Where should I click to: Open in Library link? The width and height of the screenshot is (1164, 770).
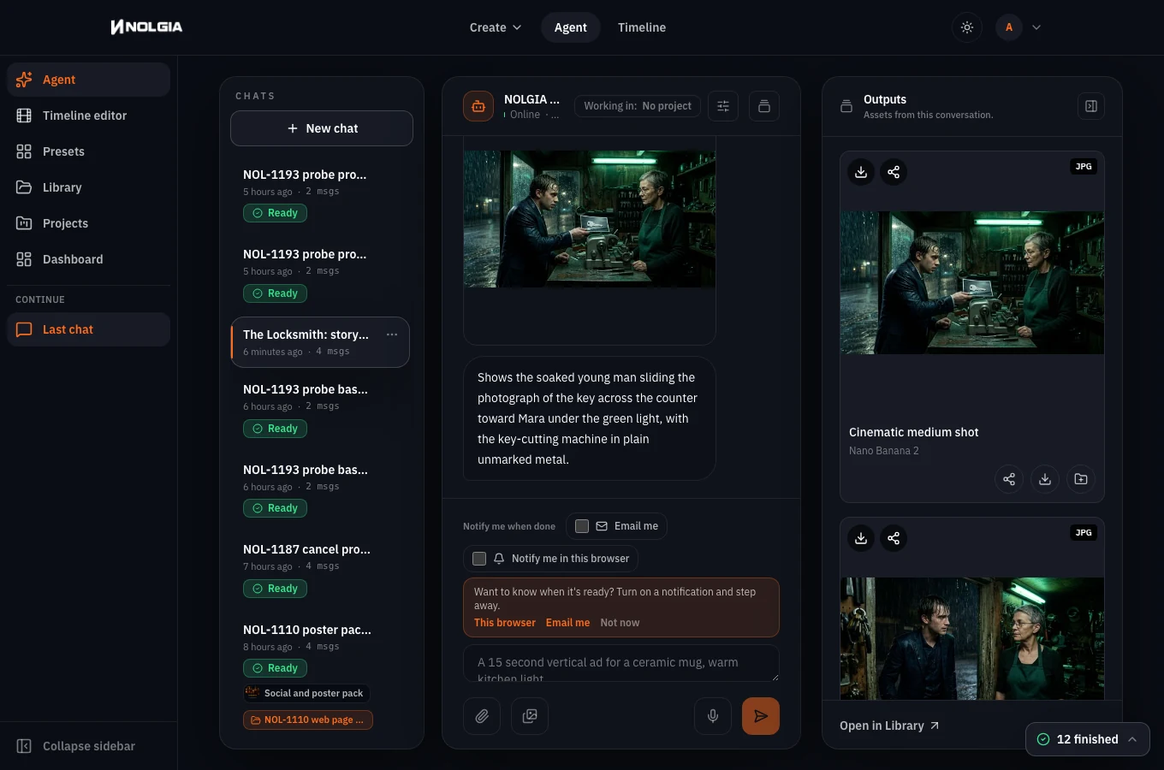coord(889,726)
